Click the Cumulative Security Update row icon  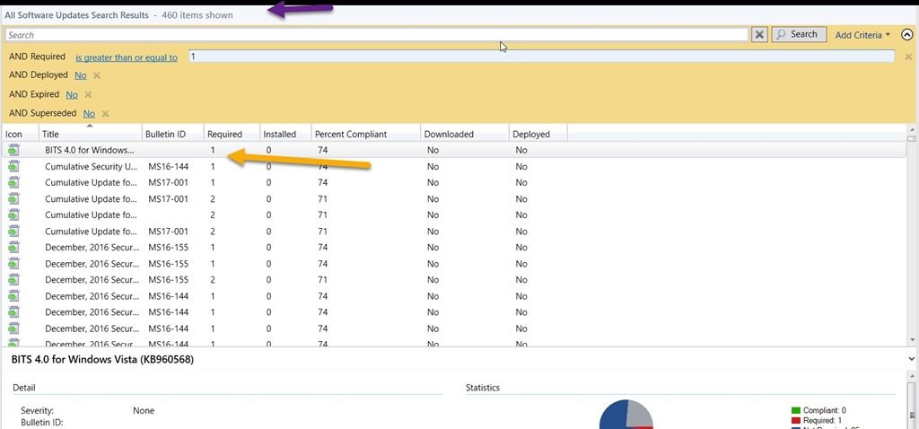[13, 166]
